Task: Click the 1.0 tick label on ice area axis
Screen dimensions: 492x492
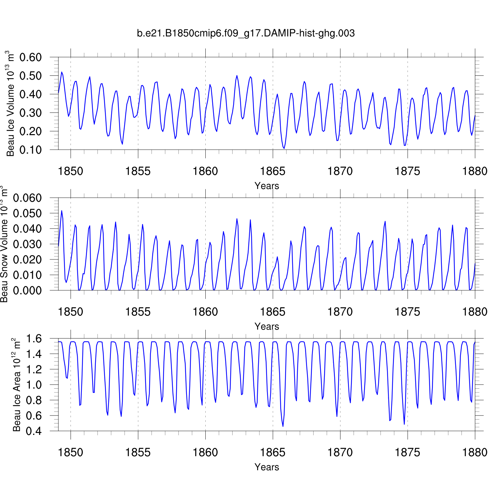Action: click(33, 385)
